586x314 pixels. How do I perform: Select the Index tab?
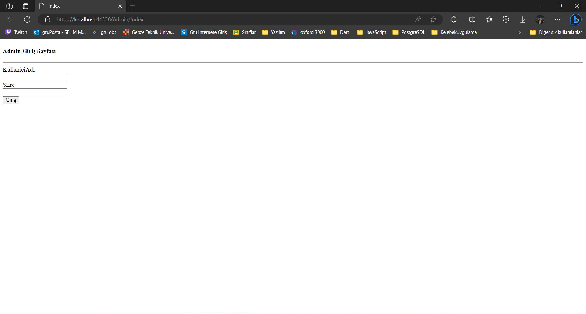point(80,6)
